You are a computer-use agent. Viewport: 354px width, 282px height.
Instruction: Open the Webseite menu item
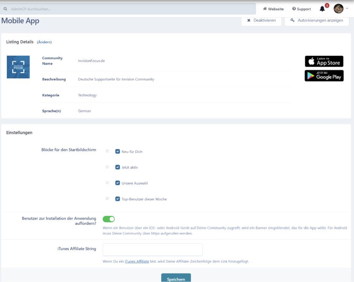273,9
